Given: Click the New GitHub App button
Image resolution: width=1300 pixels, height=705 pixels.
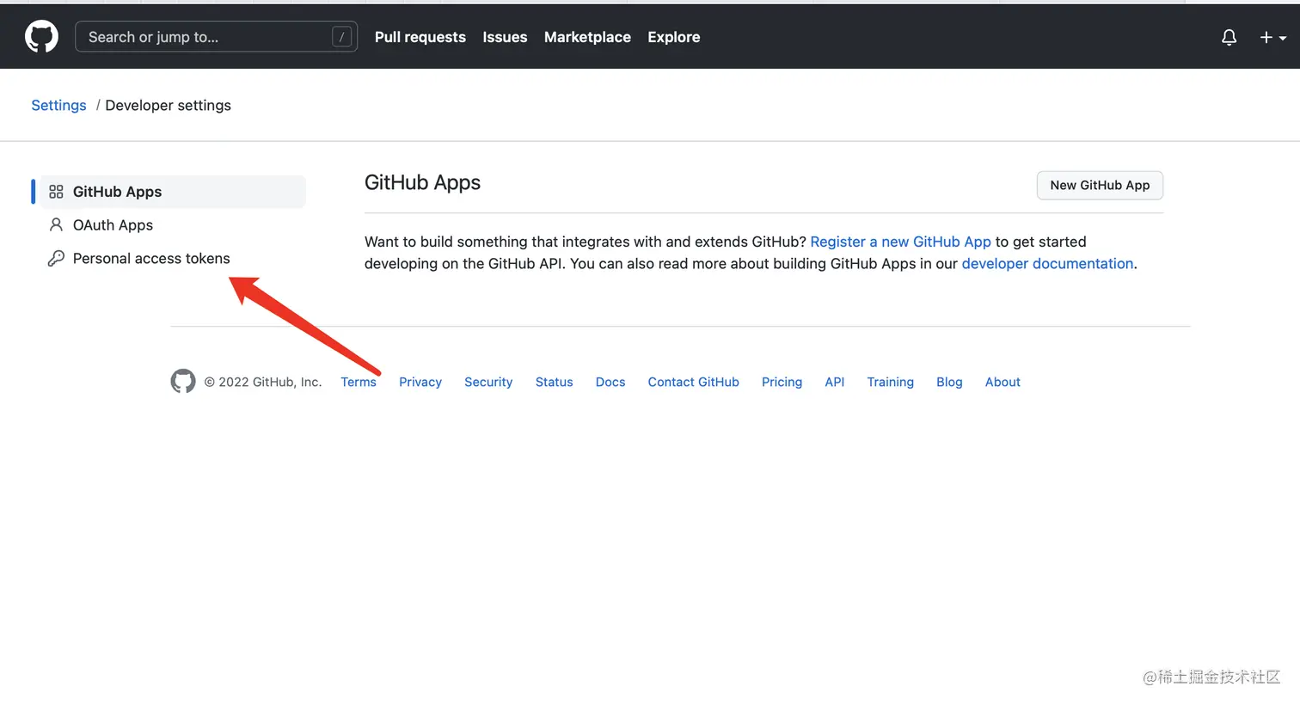Looking at the screenshot, I should [1100, 185].
